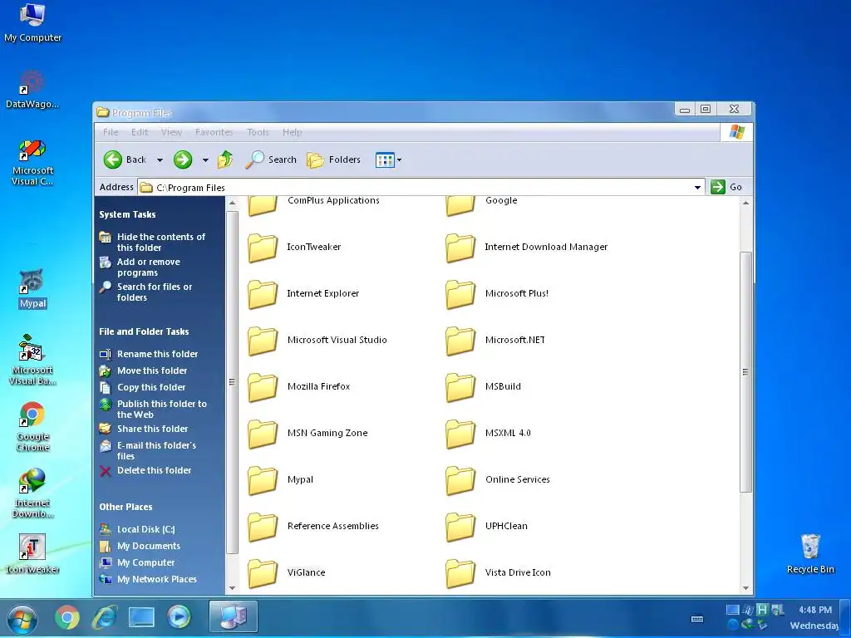Open the Edit menu
The width and height of the screenshot is (851, 638).
pos(140,132)
